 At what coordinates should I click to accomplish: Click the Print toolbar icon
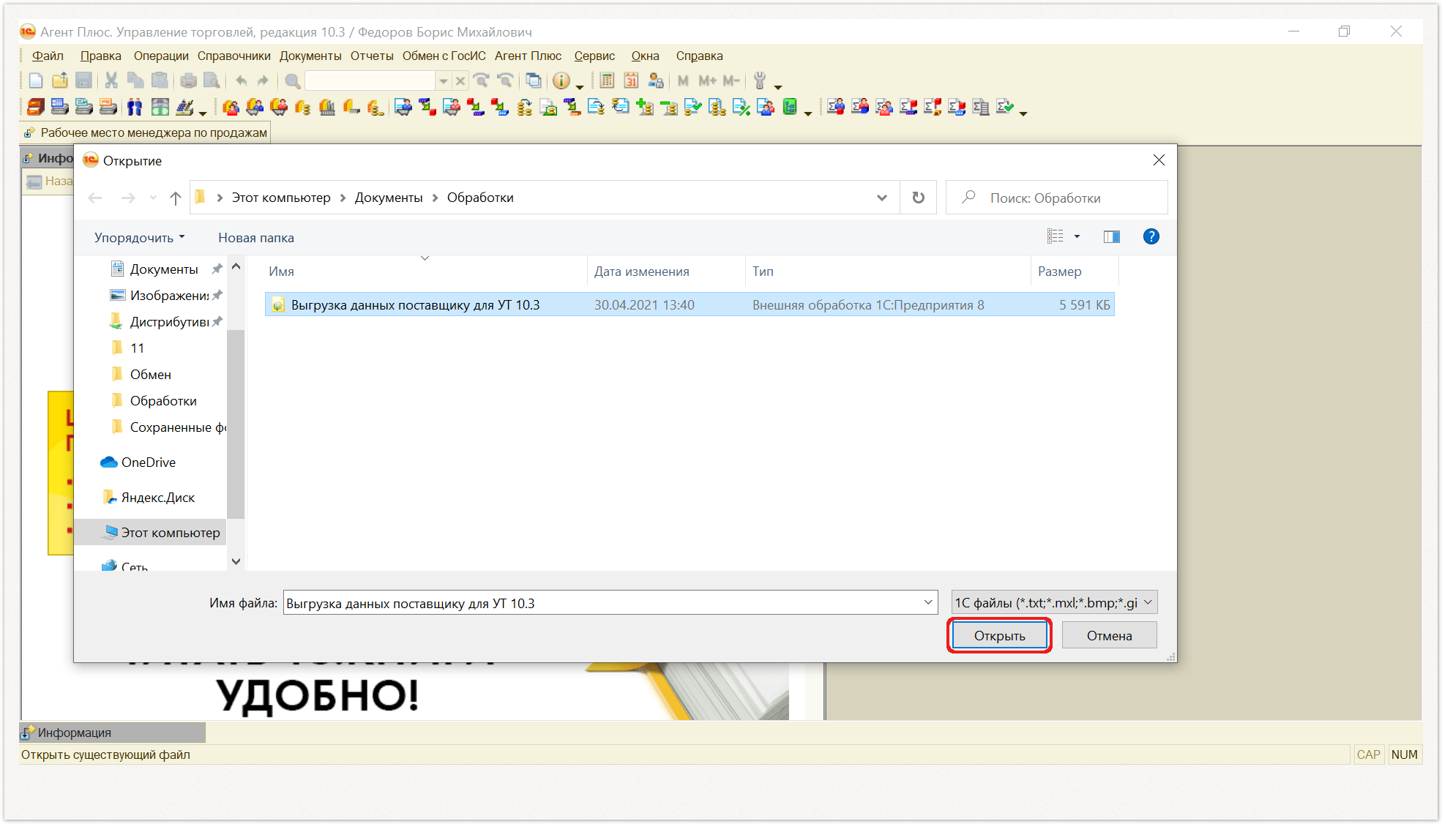coord(188,80)
